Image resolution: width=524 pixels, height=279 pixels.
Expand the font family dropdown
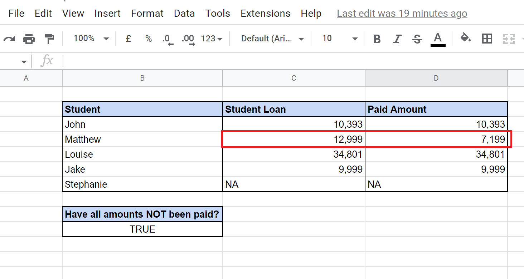coord(272,39)
